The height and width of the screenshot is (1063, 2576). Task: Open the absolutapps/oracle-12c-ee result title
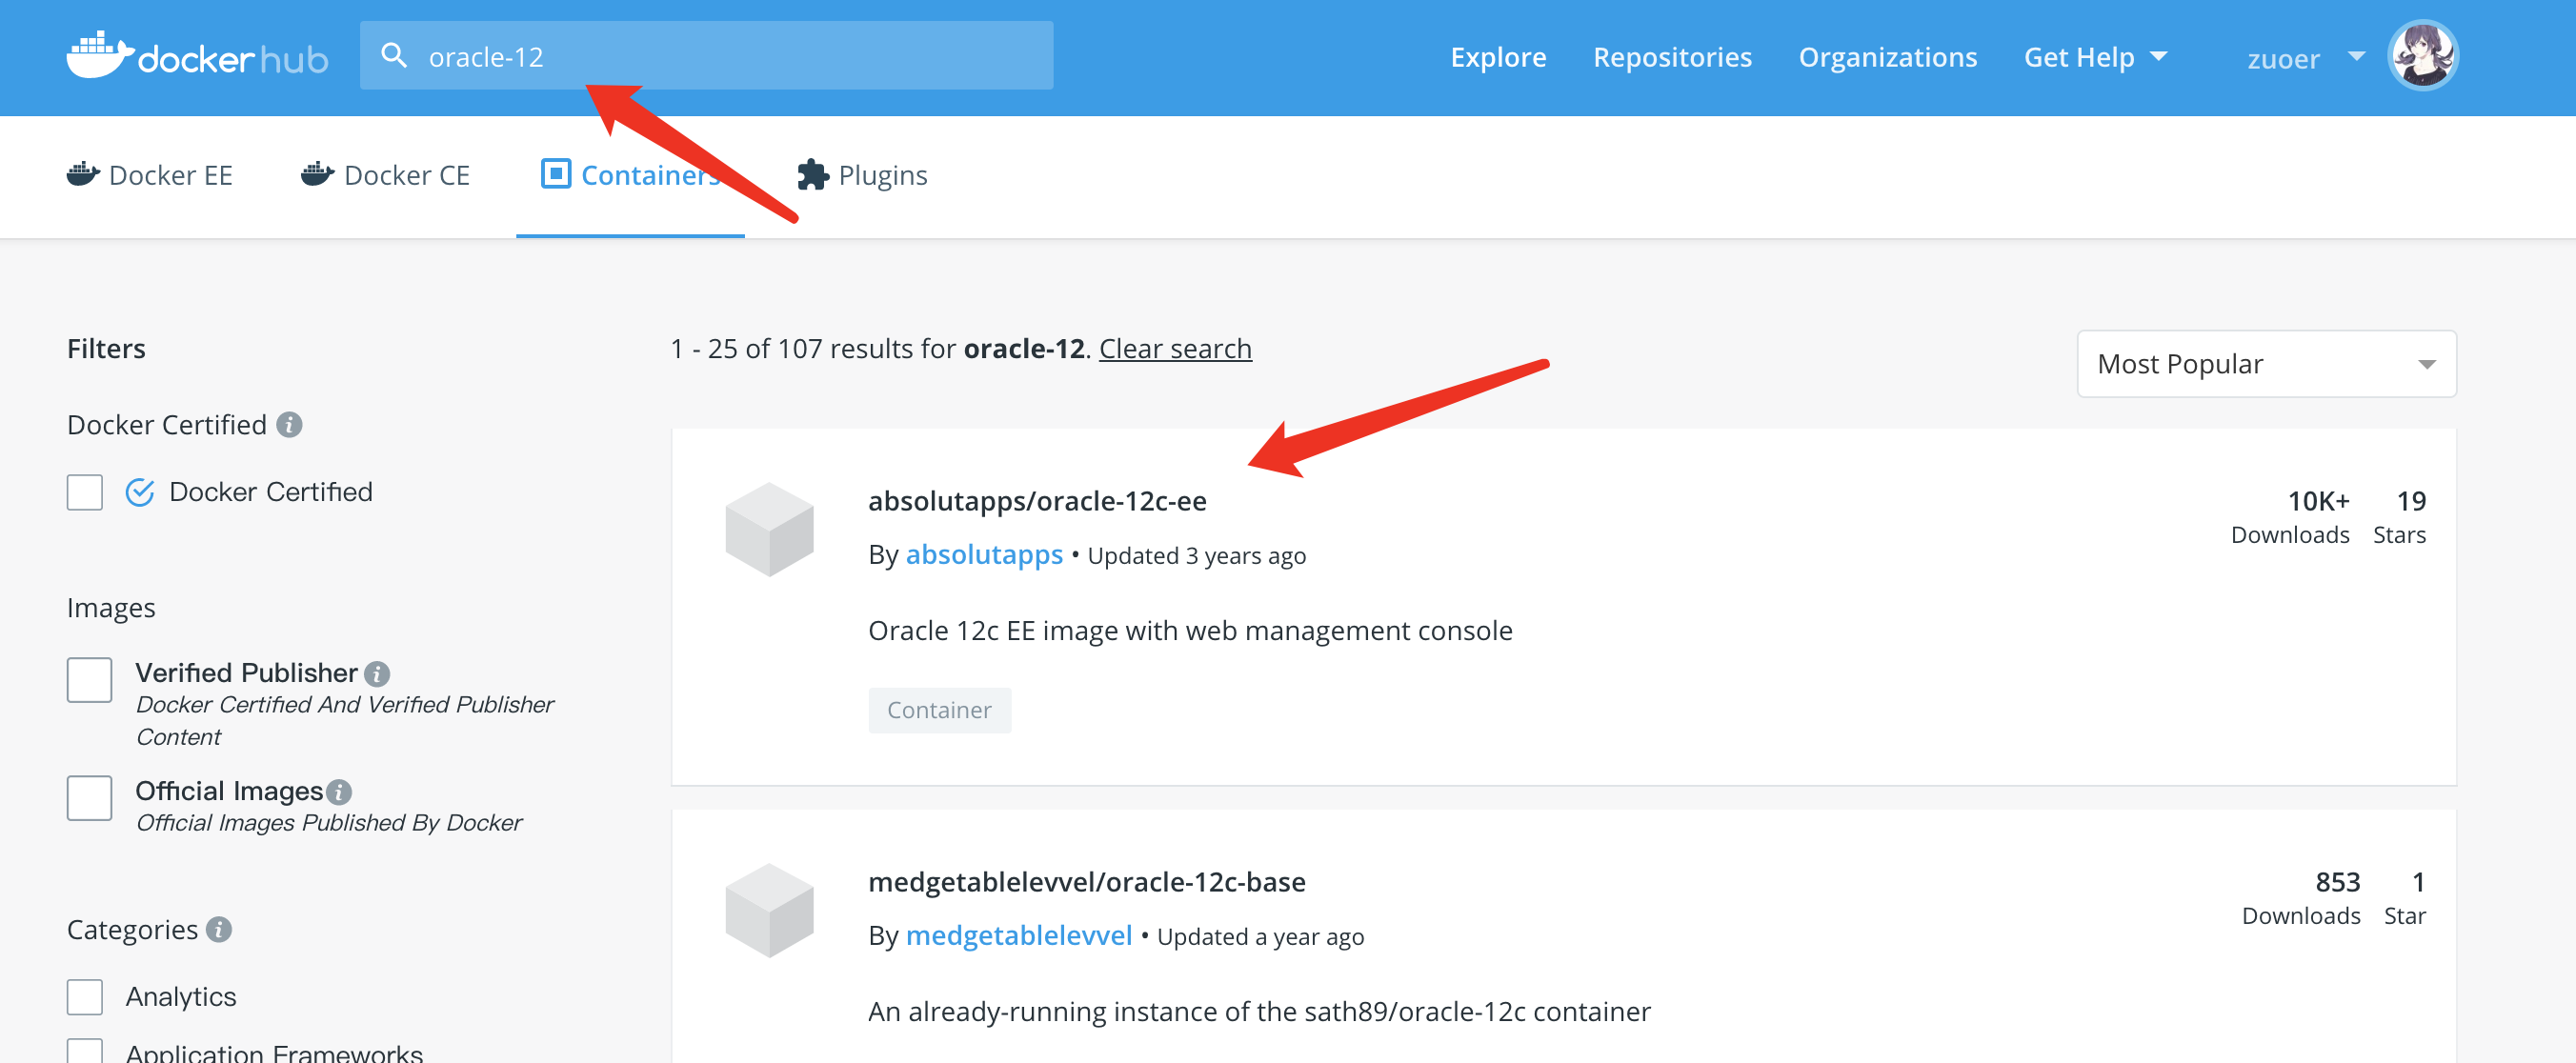point(1037,501)
